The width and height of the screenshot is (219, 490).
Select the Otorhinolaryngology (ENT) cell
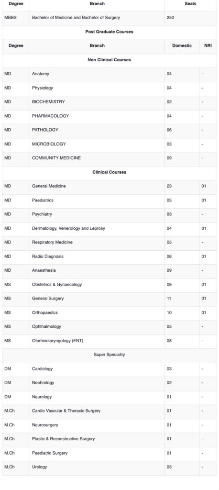click(x=97, y=341)
